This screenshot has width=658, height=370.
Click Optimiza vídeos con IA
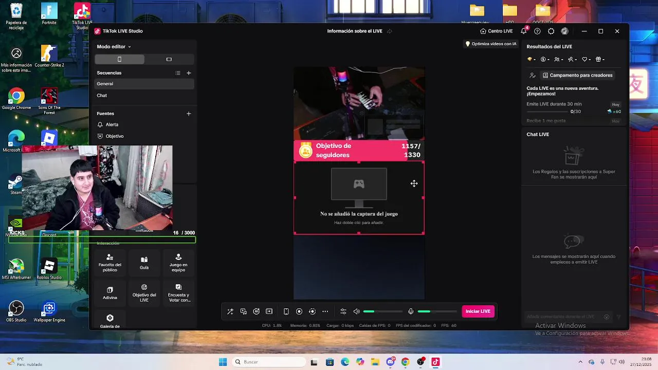(491, 44)
